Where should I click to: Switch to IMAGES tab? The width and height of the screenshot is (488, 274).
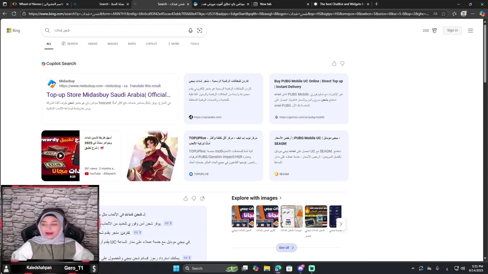(x=113, y=44)
